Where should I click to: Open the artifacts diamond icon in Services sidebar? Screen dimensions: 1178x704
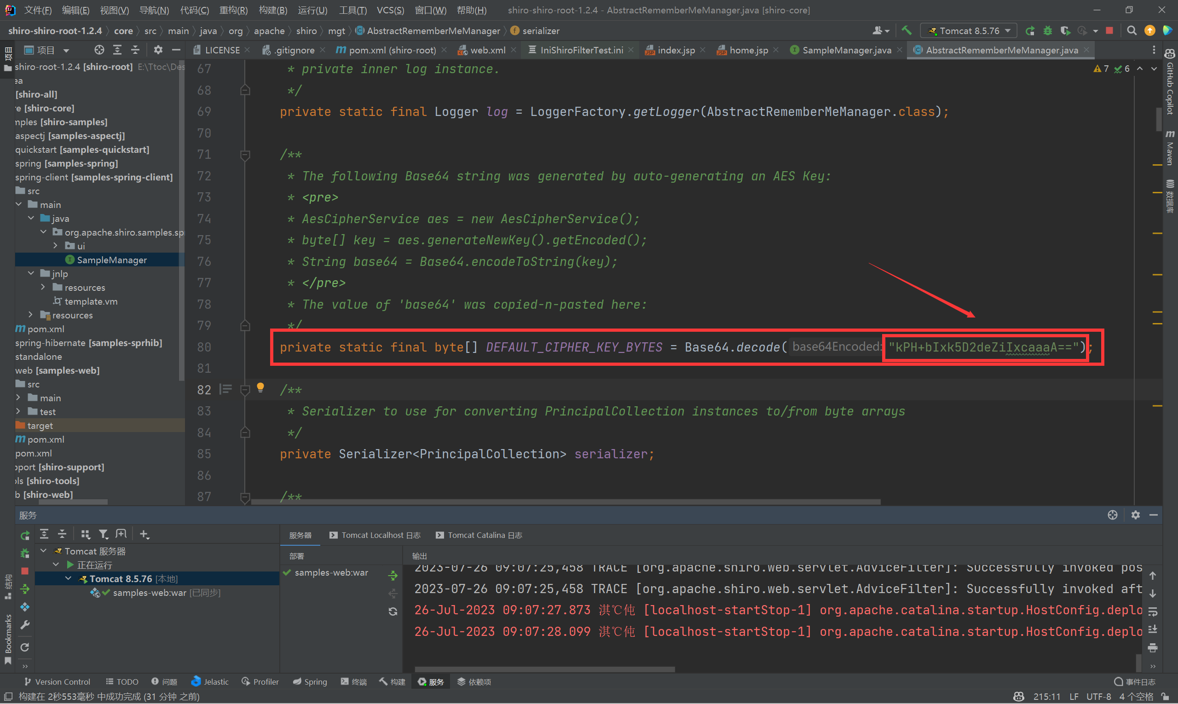(x=25, y=607)
